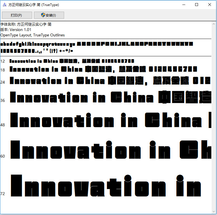
Task: Click the size label 48
Action: point(3,125)
